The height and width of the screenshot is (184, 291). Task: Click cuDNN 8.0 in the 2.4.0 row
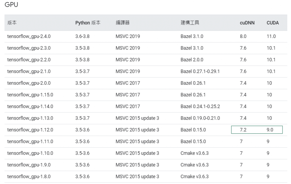(x=243, y=36)
